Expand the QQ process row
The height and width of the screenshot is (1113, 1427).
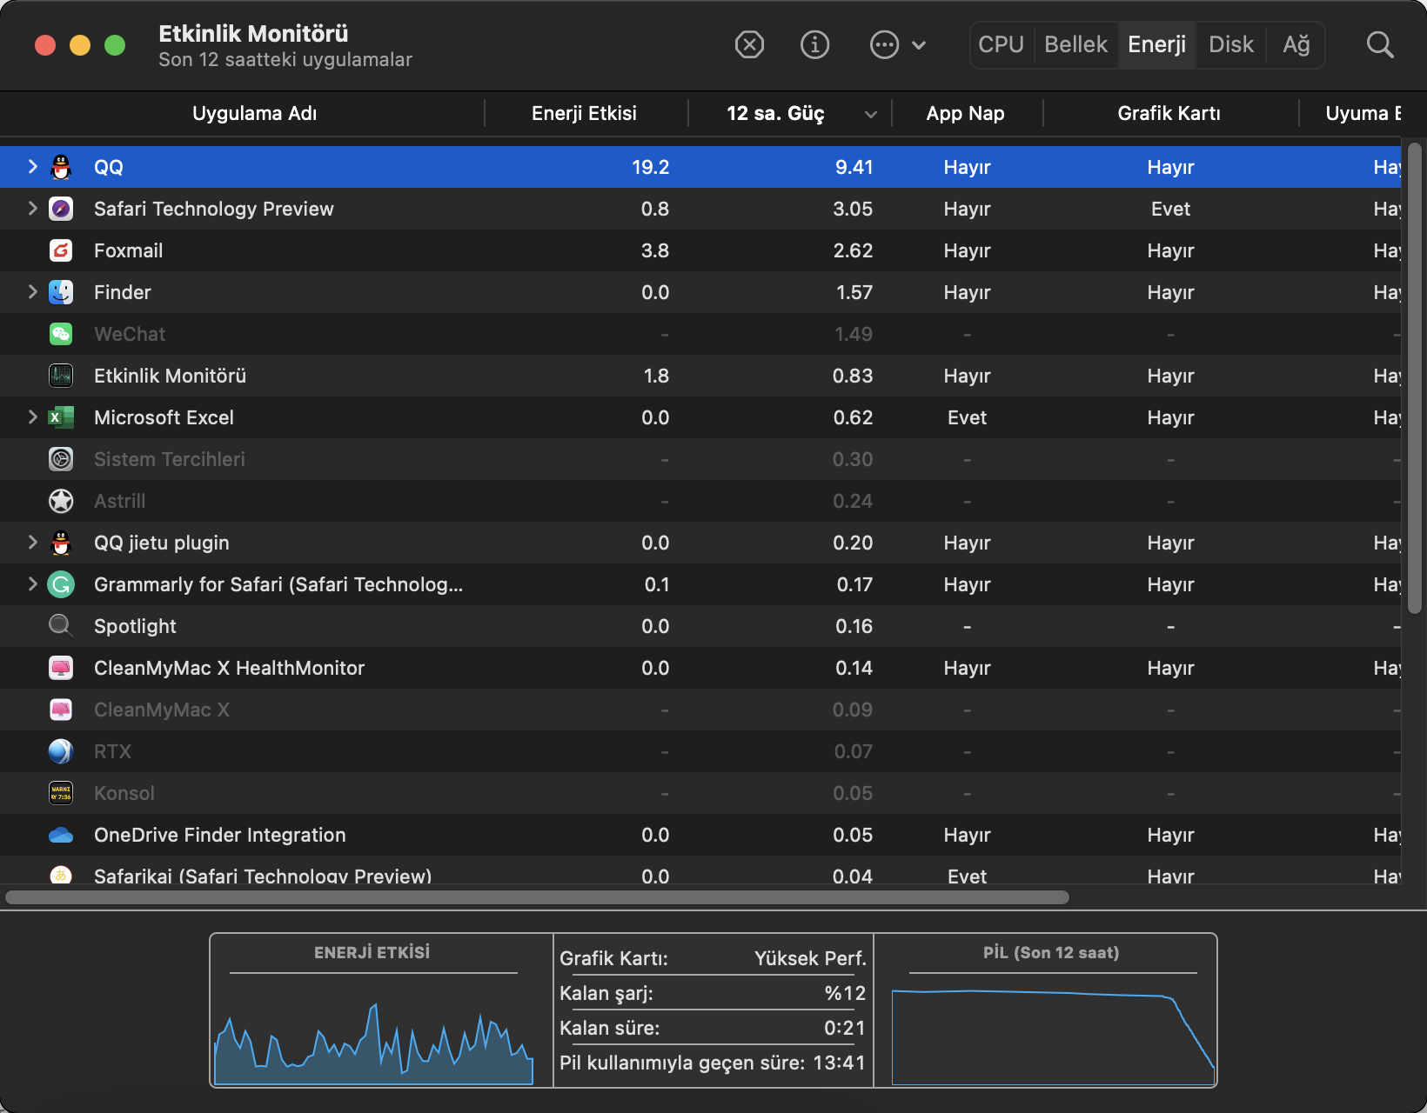coord(32,166)
